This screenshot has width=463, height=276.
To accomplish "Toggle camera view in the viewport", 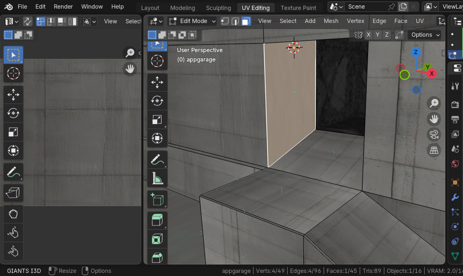I will pyautogui.click(x=434, y=134).
